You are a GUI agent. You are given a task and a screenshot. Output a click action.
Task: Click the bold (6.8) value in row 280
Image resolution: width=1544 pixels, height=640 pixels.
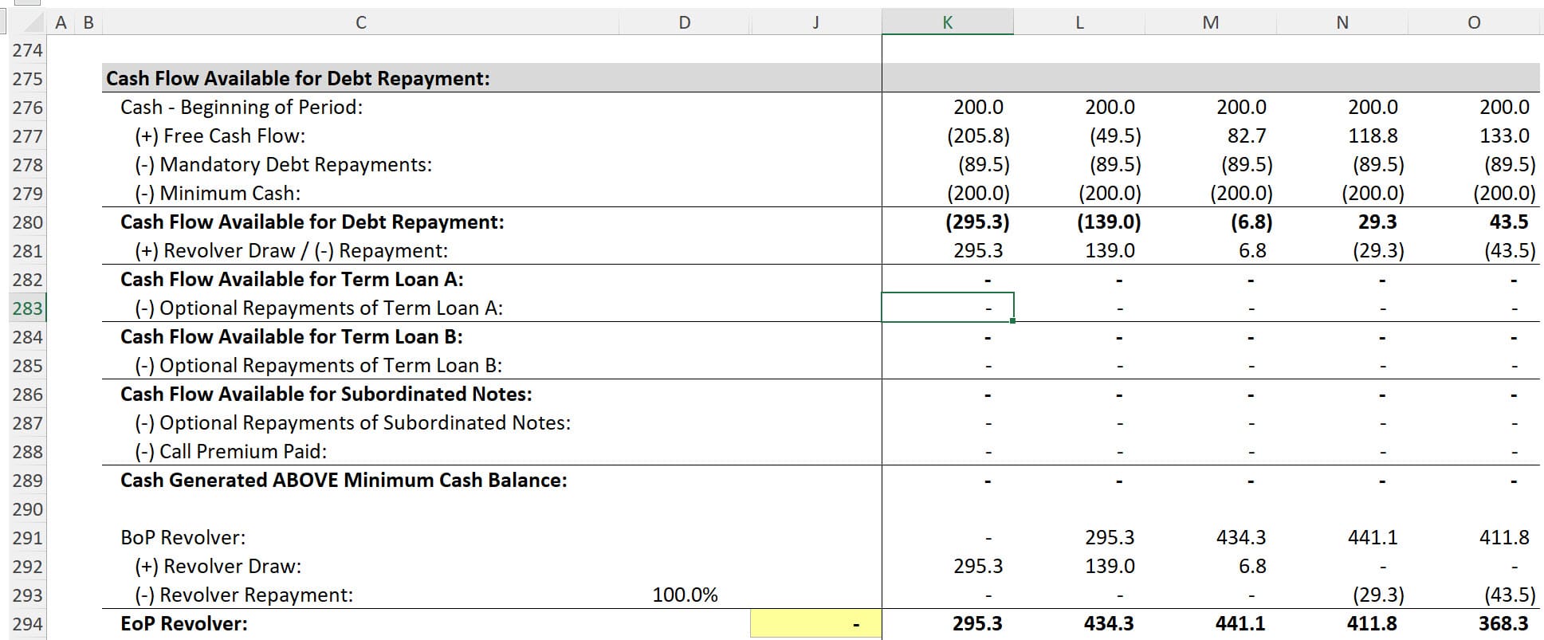(1251, 222)
